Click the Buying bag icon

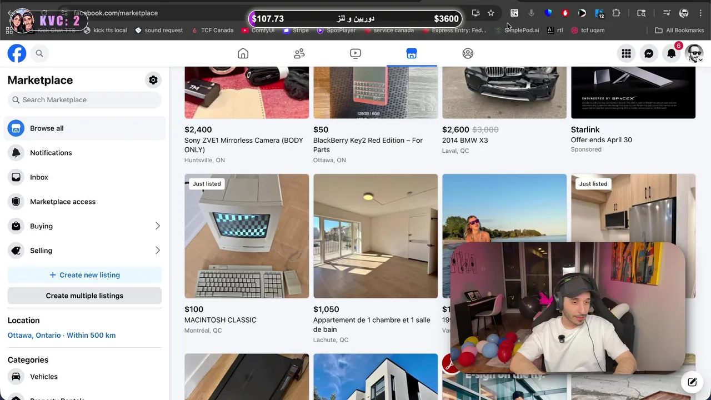(16, 226)
